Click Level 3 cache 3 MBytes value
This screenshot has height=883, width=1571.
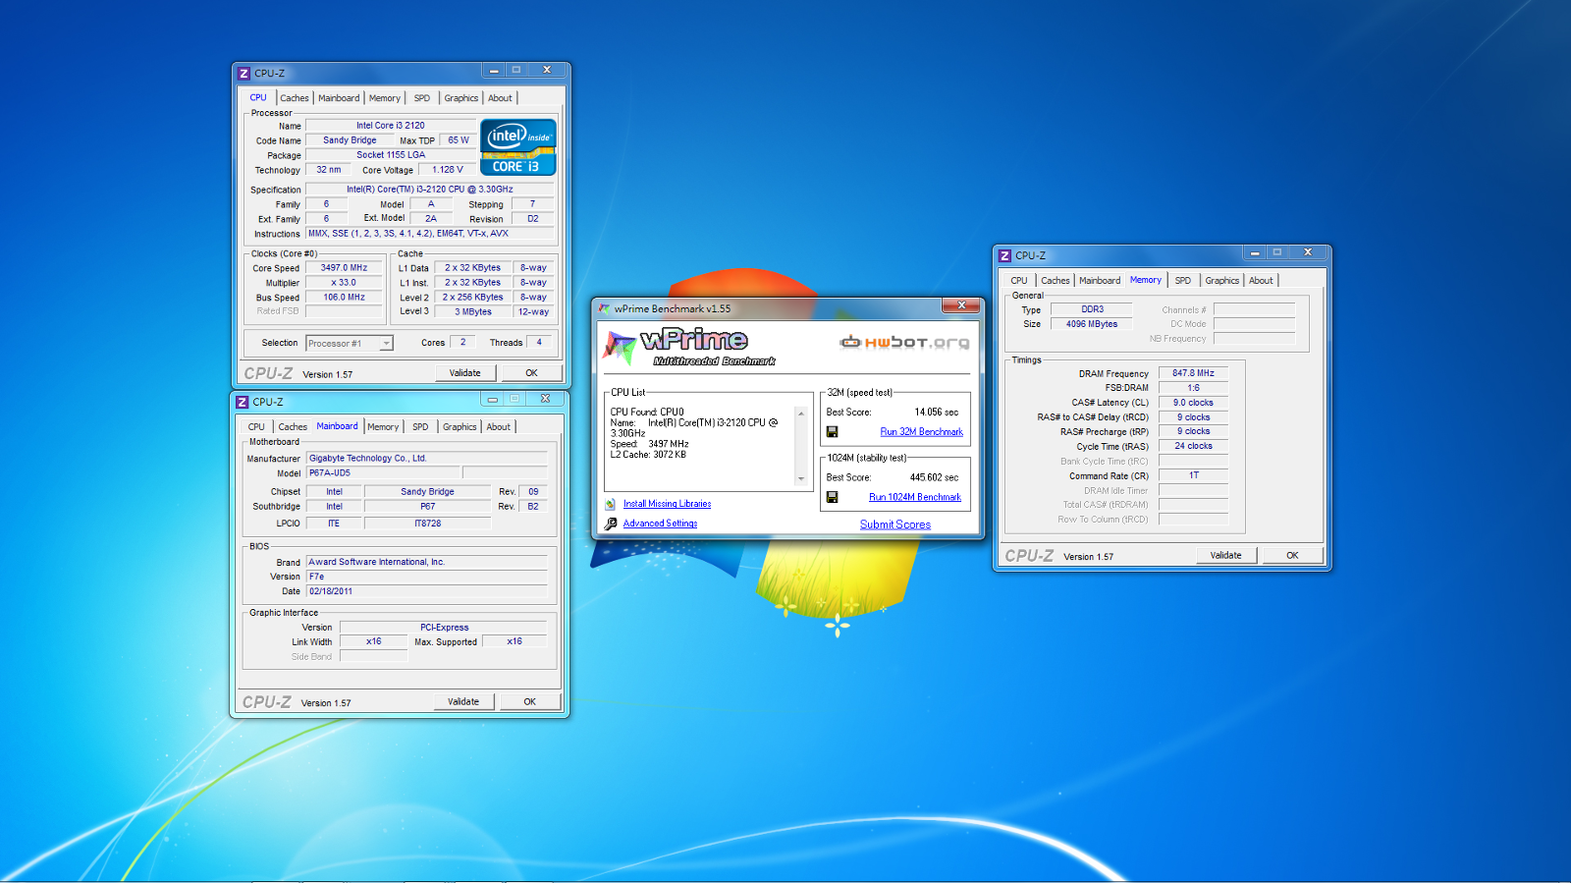point(473,312)
